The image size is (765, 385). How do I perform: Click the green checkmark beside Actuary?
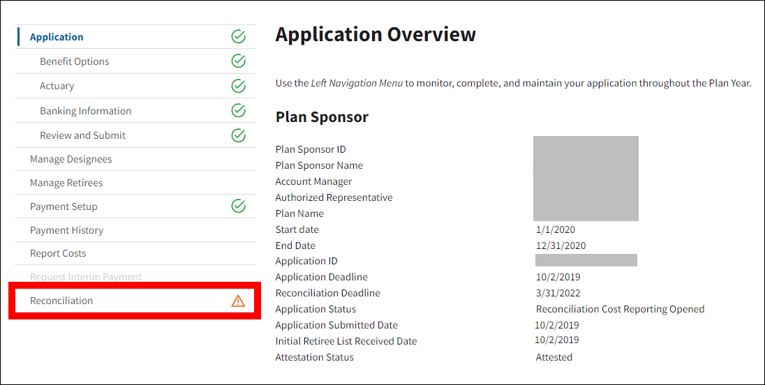pos(238,86)
